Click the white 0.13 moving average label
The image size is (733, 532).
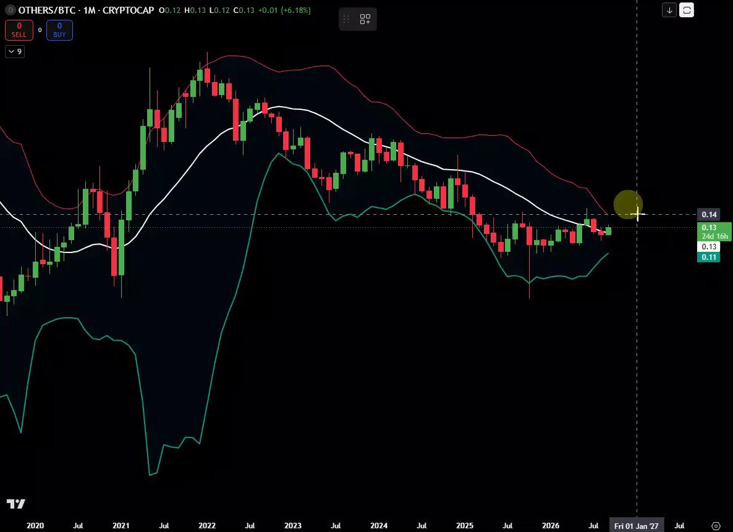pyautogui.click(x=709, y=247)
